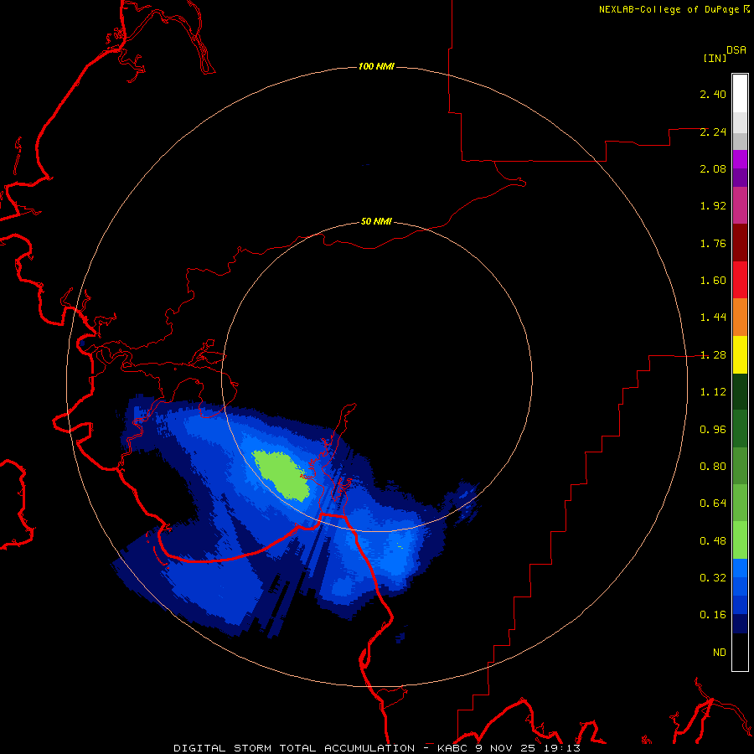Select the 1.44 legend value
This screenshot has height=754, width=754.
click(713, 318)
